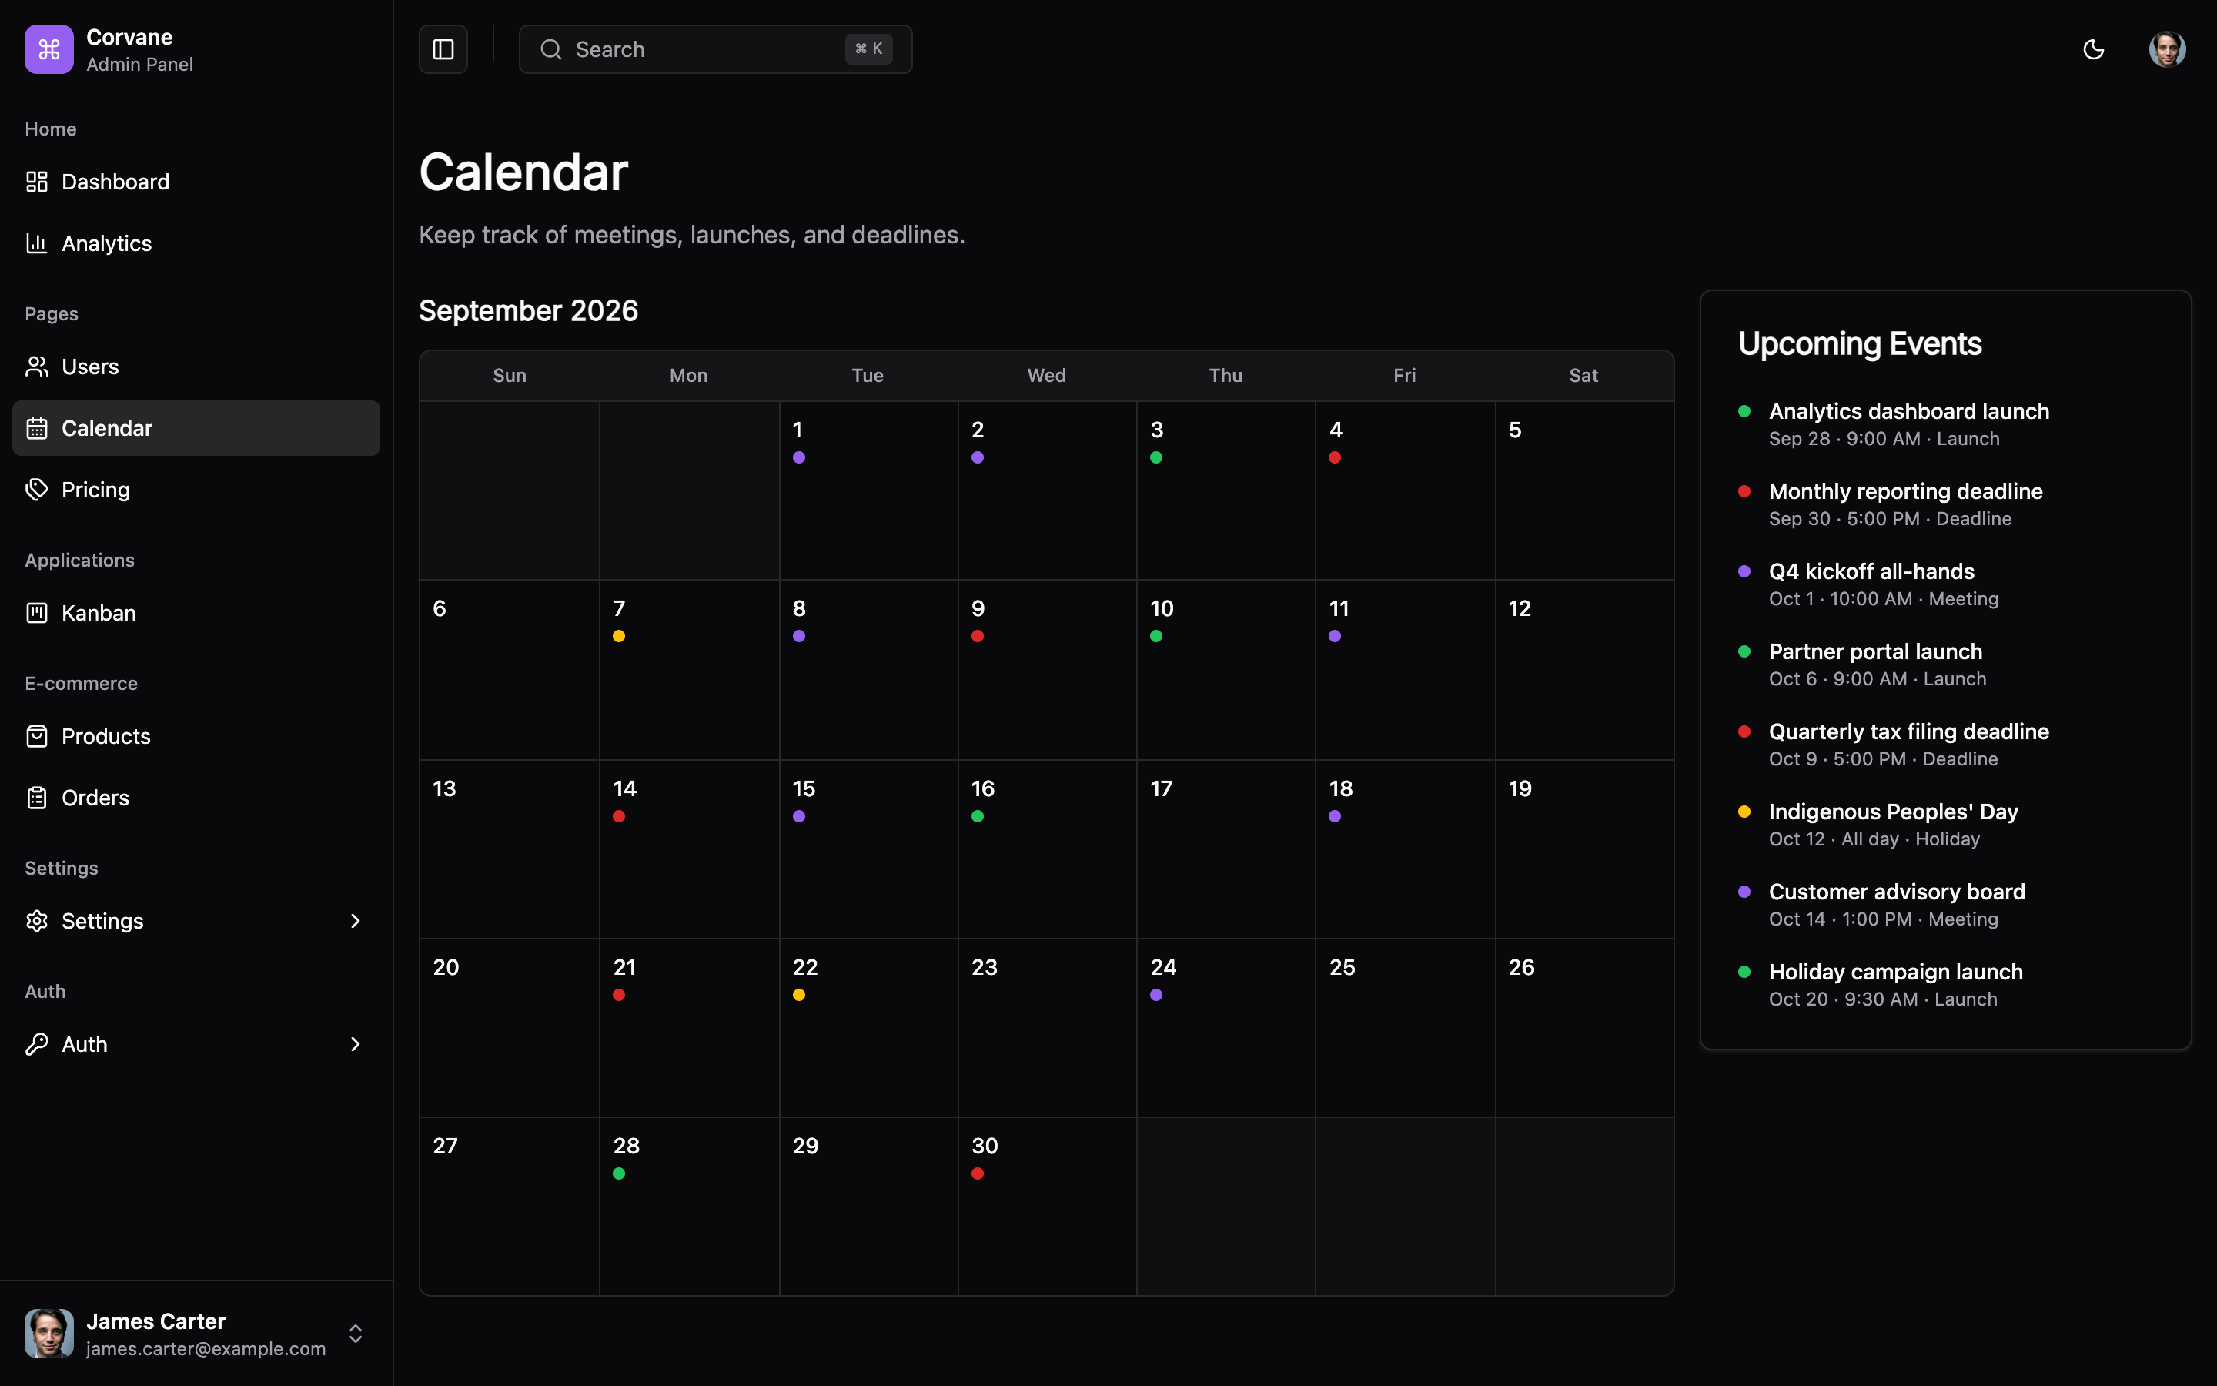Click the ⌘ K shortcut badge

[868, 49]
